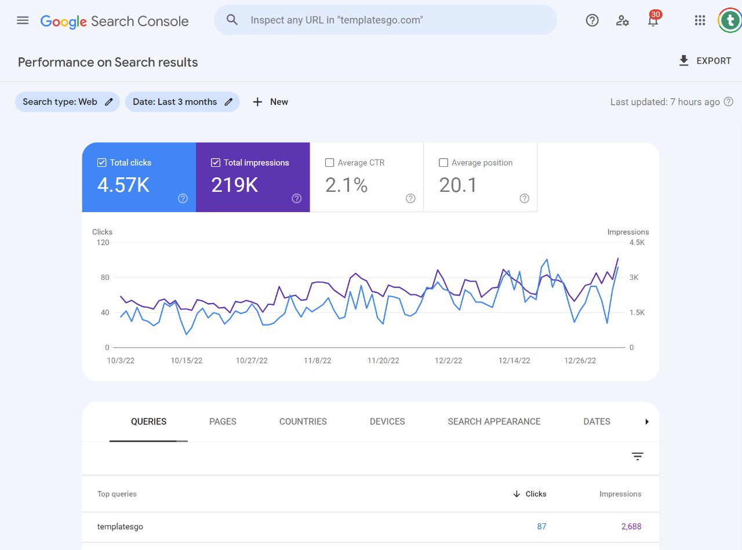Edit the Date: Last 3 months filter

(182, 102)
